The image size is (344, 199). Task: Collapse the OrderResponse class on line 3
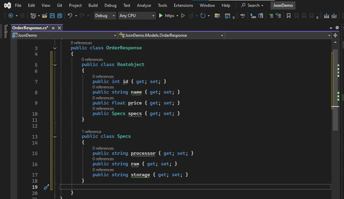click(55, 48)
